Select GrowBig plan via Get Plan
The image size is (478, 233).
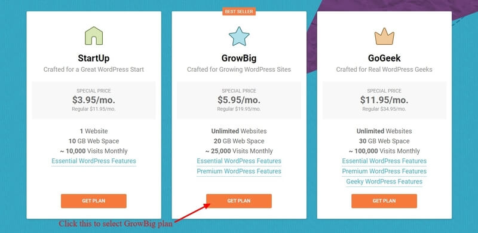[x=239, y=201]
